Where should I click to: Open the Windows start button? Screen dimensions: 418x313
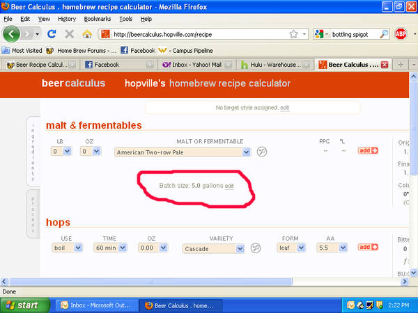click(25, 305)
